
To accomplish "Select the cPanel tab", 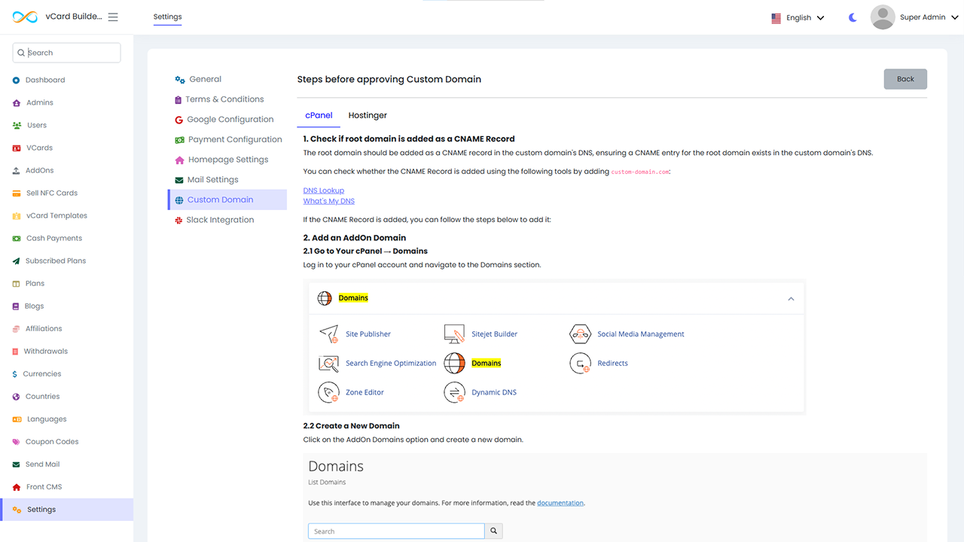I will (319, 115).
